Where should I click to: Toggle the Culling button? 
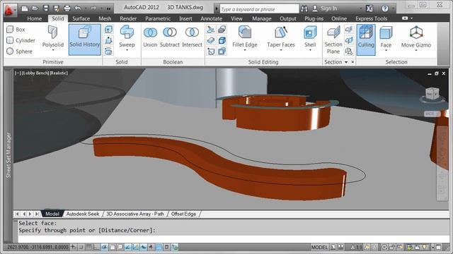[366, 40]
